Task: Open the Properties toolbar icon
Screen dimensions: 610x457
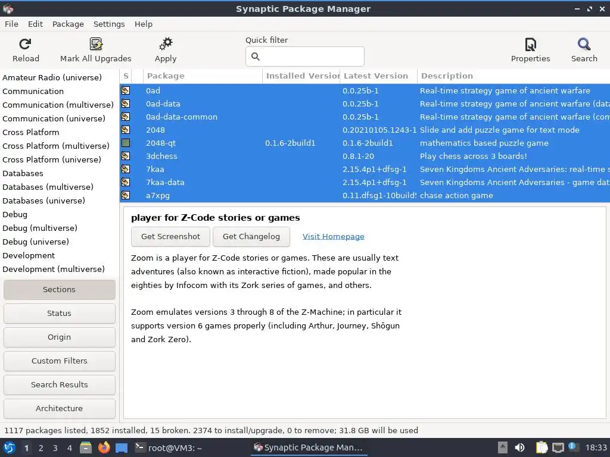Action: (530, 44)
